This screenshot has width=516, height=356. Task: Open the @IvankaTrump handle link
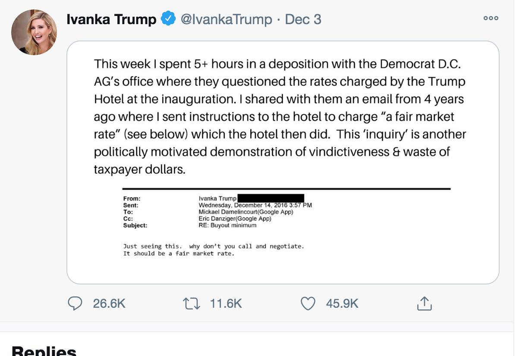click(226, 19)
